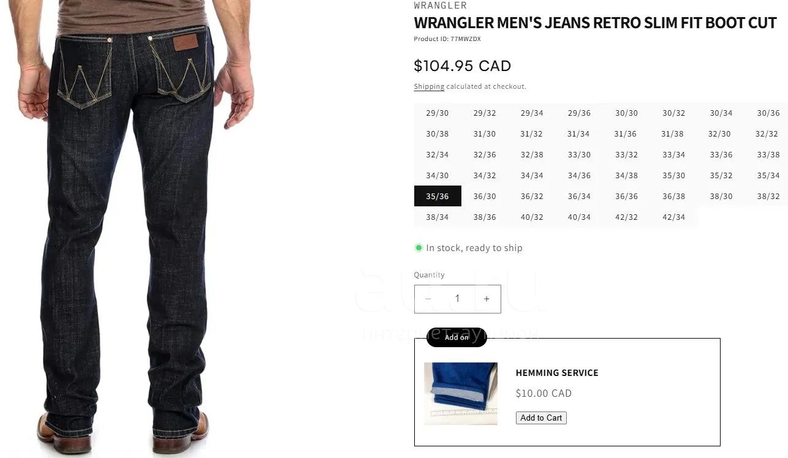Add Hemming Service to cart
The image size is (788, 458).
(x=541, y=418)
